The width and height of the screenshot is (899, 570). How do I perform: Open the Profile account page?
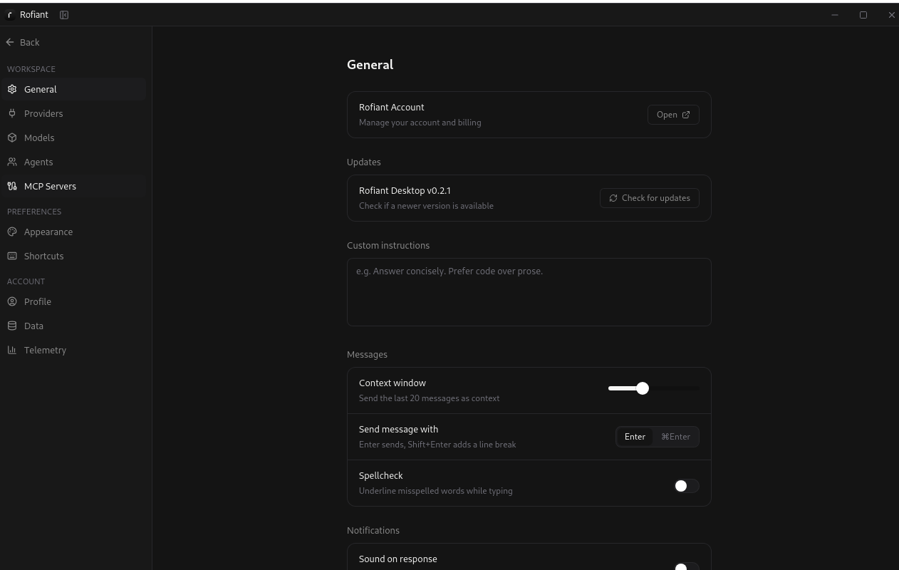[x=74, y=301]
